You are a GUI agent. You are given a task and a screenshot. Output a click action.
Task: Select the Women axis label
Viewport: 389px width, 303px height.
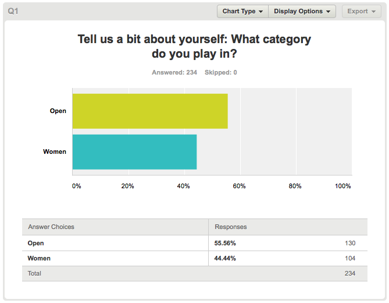[x=55, y=151]
